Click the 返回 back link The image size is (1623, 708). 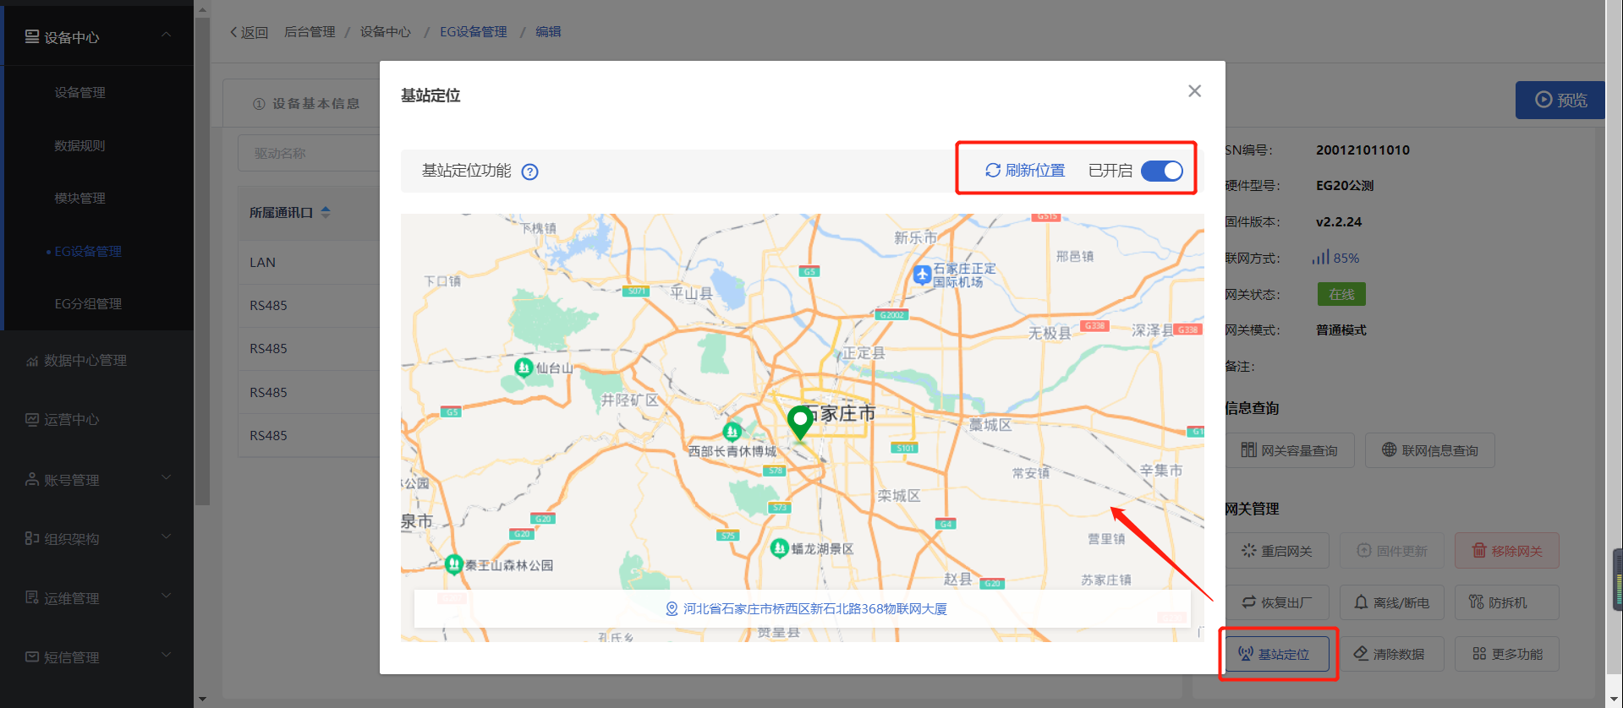pyautogui.click(x=249, y=32)
